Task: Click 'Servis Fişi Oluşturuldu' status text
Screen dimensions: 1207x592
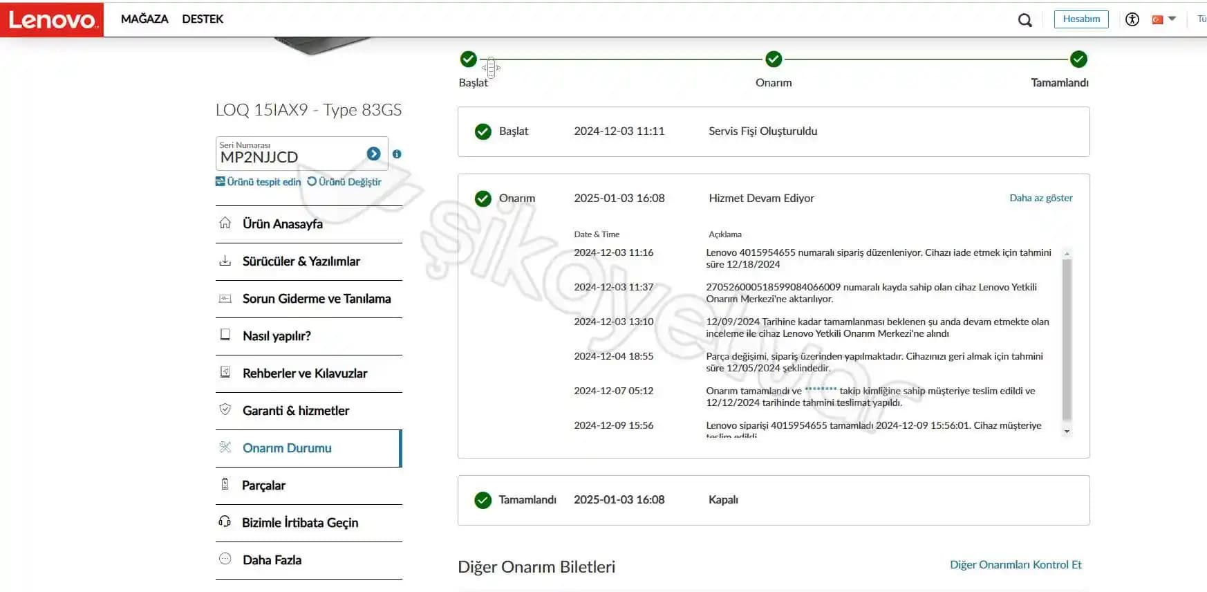Action: pos(762,131)
